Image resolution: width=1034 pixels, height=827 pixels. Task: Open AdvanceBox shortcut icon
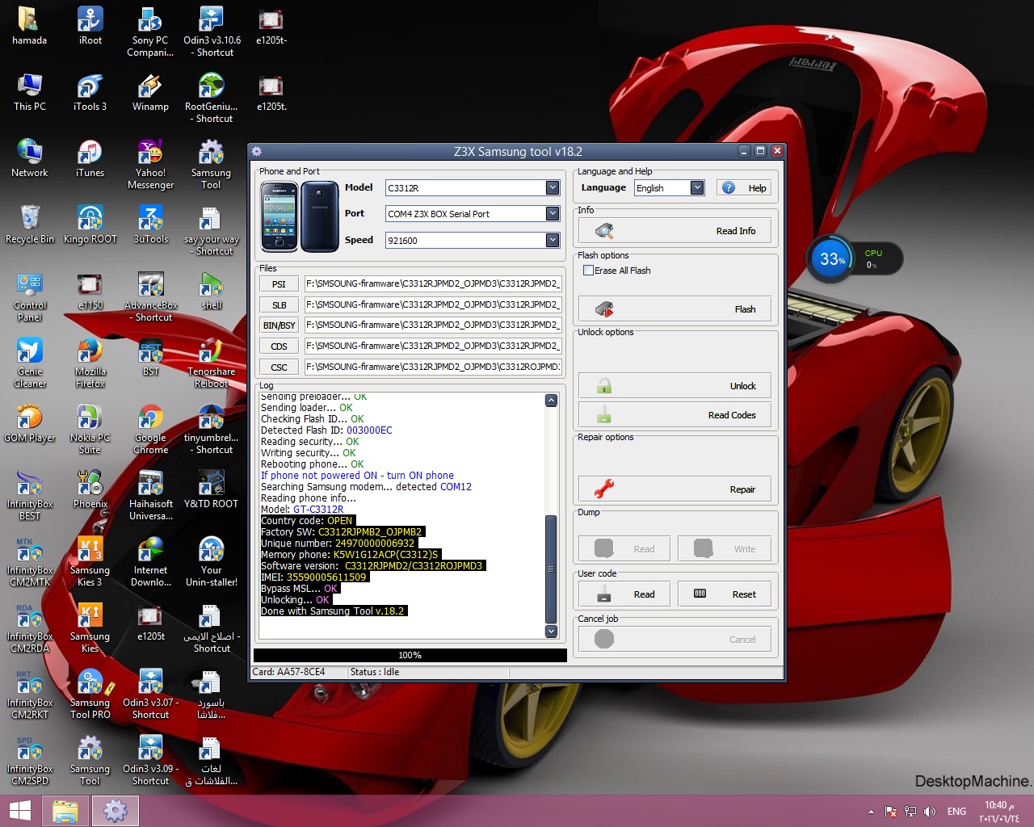(150, 296)
